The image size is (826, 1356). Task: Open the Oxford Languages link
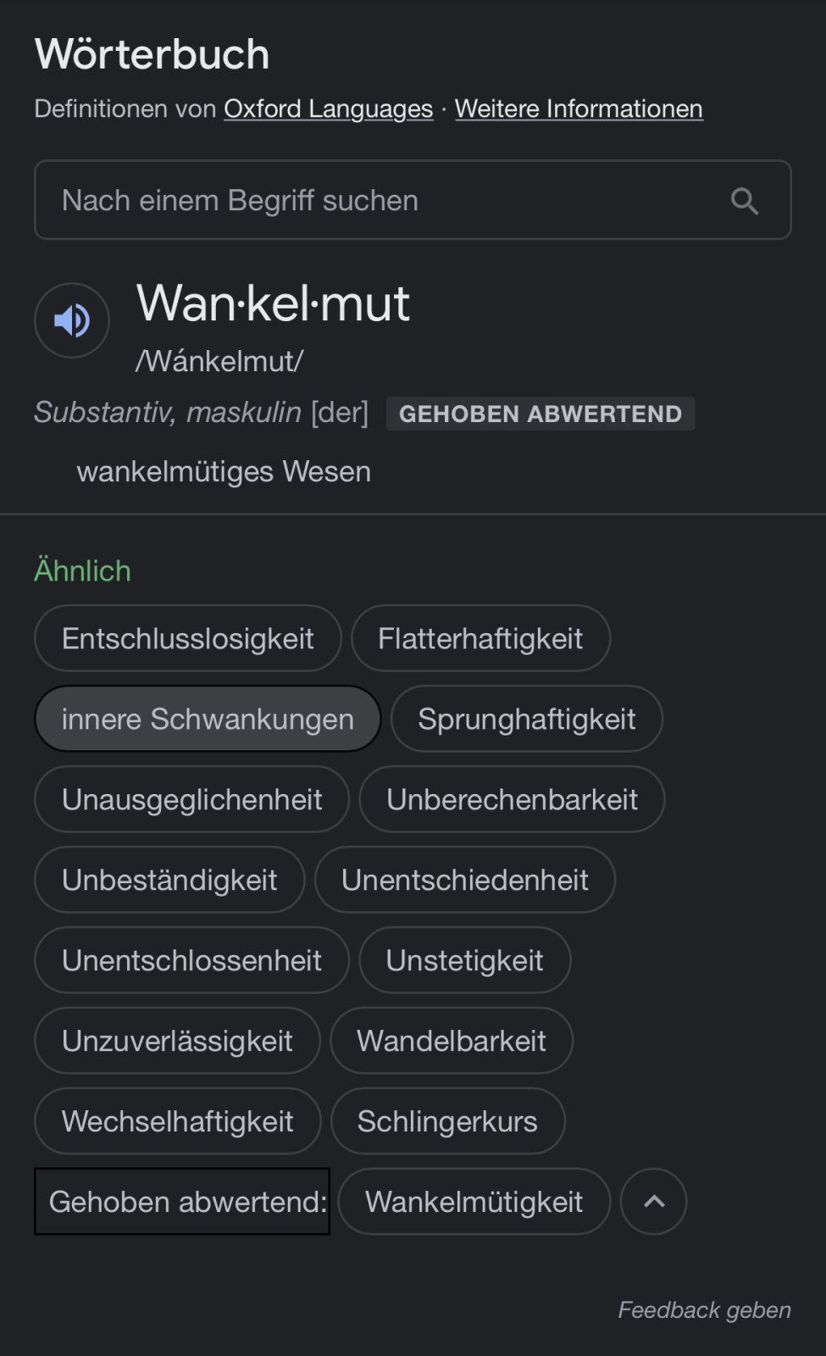point(328,108)
